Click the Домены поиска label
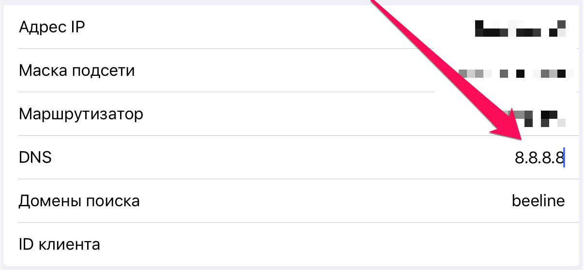 pyautogui.click(x=79, y=201)
